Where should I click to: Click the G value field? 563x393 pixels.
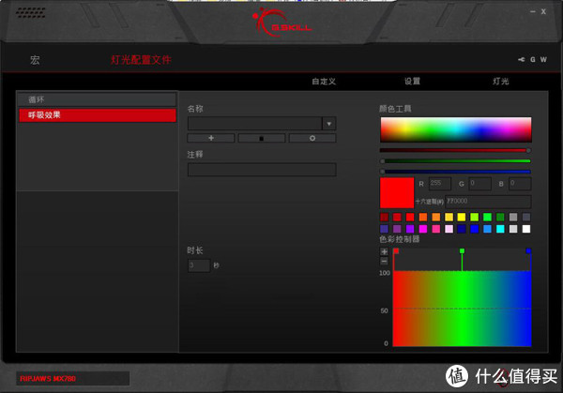480,184
